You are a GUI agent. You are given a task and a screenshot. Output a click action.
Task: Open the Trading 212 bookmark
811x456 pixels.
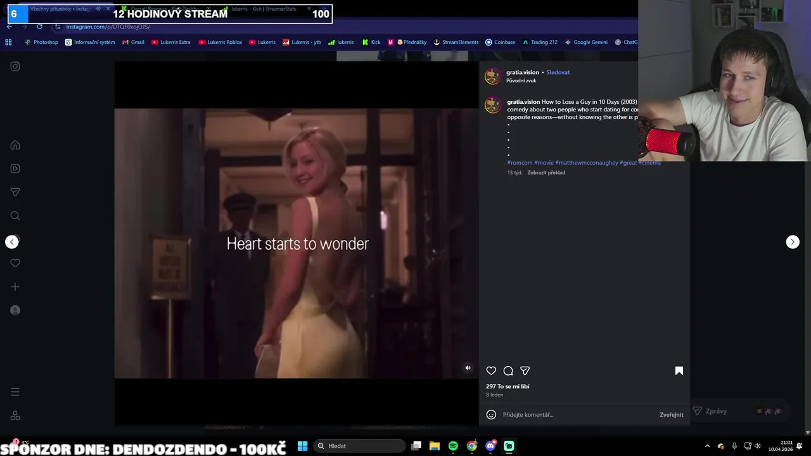coord(539,42)
